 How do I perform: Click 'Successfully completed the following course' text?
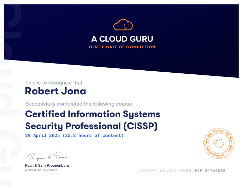click(x=79, y=104)
